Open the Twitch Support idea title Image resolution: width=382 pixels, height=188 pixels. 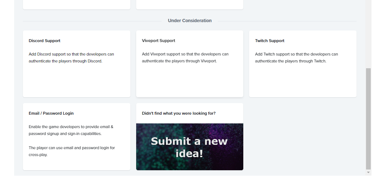point(269,41)
